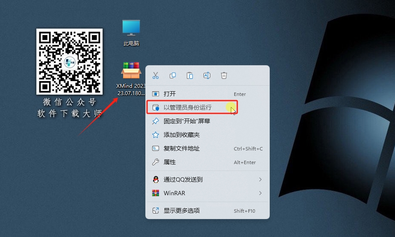Click the Alt+Enter shortcut text
The width and height of the screenshot is (395, 237).
pos(245,162)
